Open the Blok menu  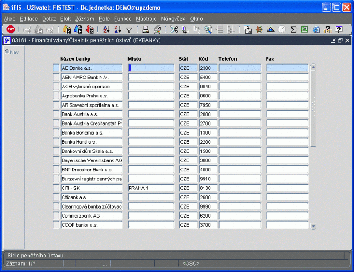point(65,19)
